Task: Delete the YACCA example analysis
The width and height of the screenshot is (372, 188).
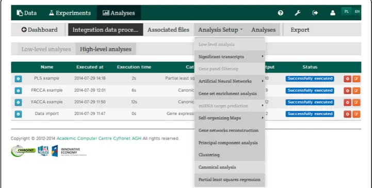Action: pyautogui.click(x=347, y=102)
